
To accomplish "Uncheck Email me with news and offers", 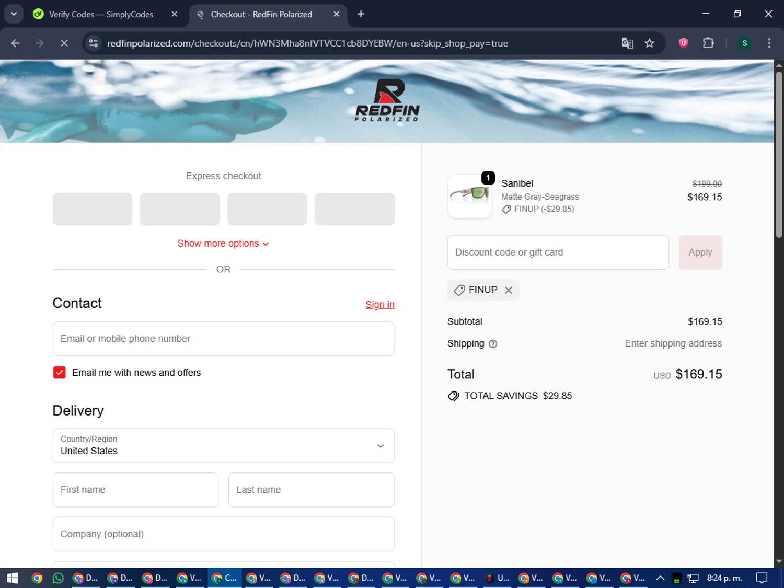I will click(60, 373).
